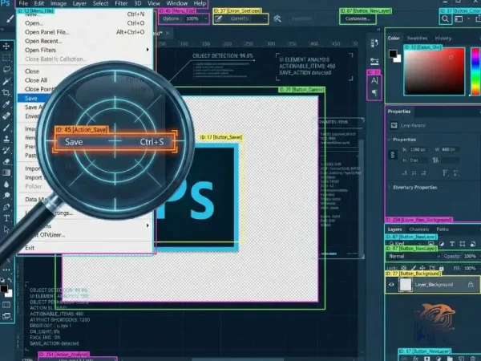Screen dimensions: 481x361
Task: Click the adjustment-layer filter half-circle icon
Action: (442, 244)
